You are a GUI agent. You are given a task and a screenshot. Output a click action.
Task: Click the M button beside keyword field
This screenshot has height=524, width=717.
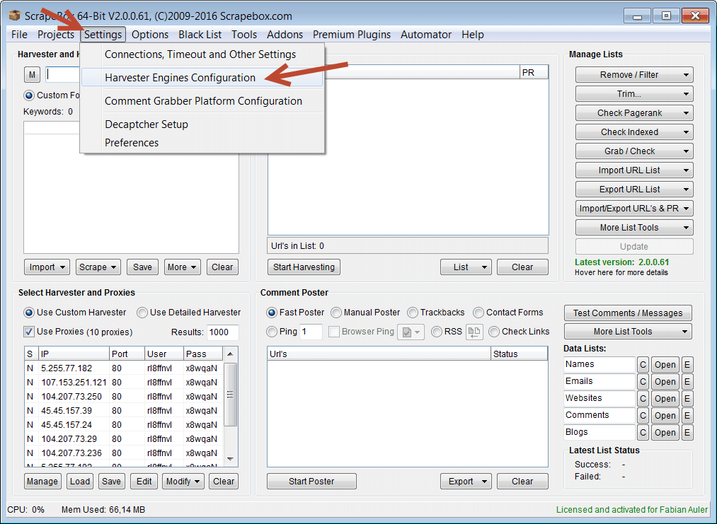click(32, 74)
